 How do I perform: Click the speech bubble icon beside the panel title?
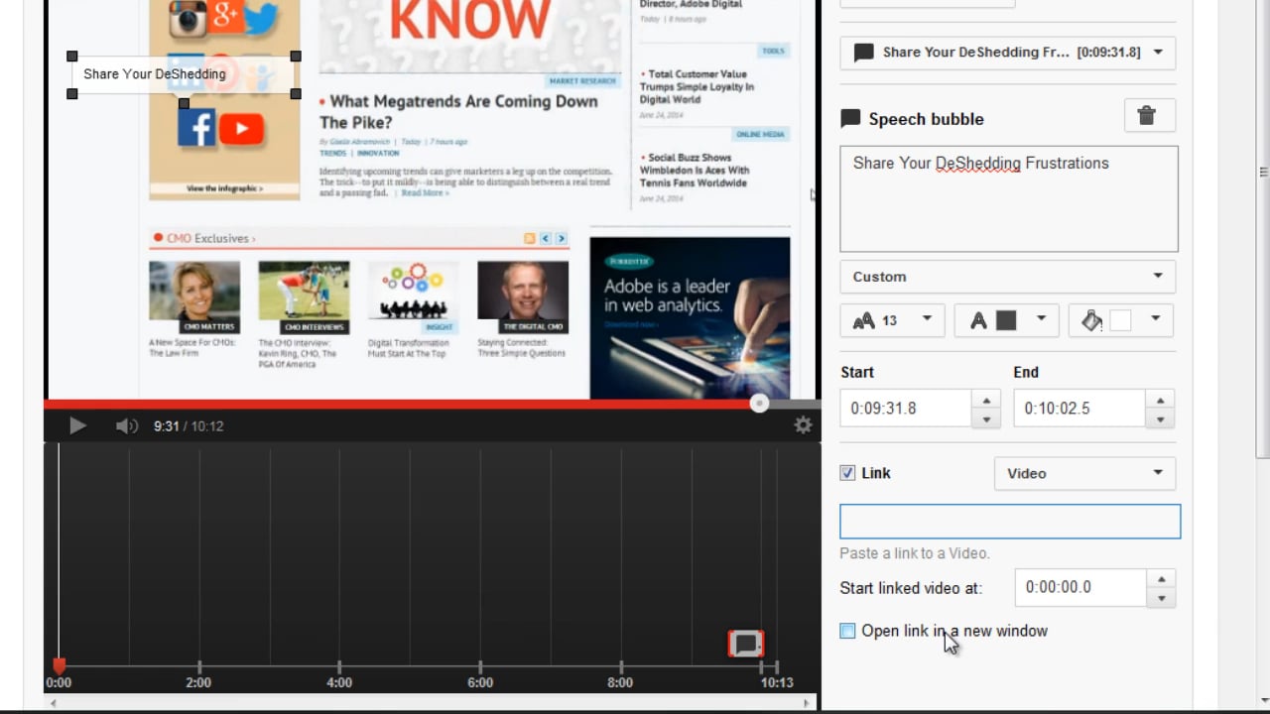click(x=850, y=118)
